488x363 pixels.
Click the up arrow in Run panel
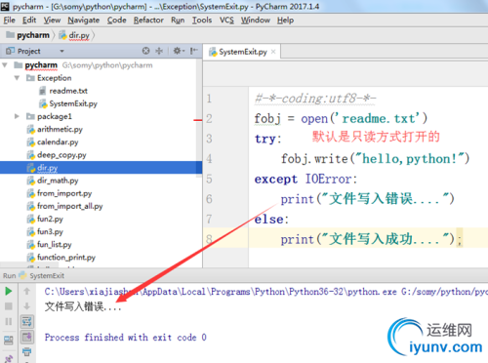[x=26, y=291]
